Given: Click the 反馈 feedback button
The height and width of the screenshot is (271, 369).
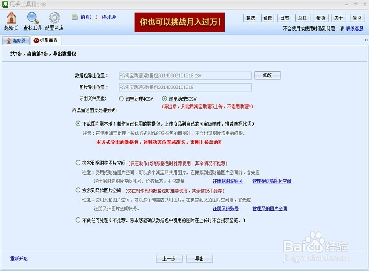Looking at the screenshot, I should [x=302, y=18].
